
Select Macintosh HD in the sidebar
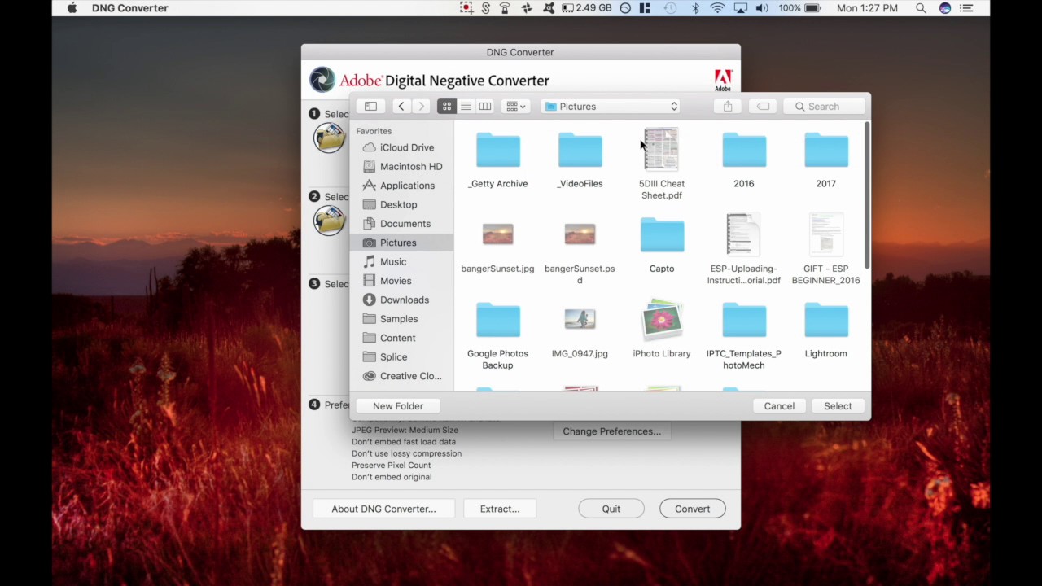pos(402,166)
